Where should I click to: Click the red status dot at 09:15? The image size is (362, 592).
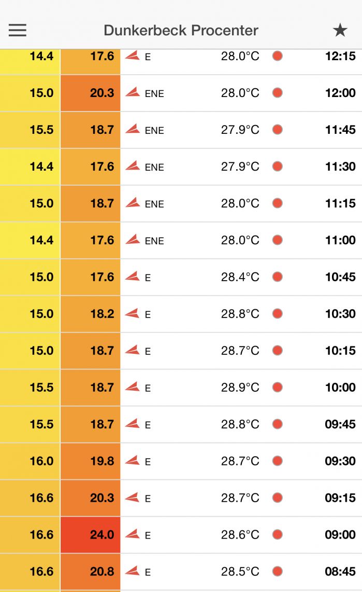[278, 498]
